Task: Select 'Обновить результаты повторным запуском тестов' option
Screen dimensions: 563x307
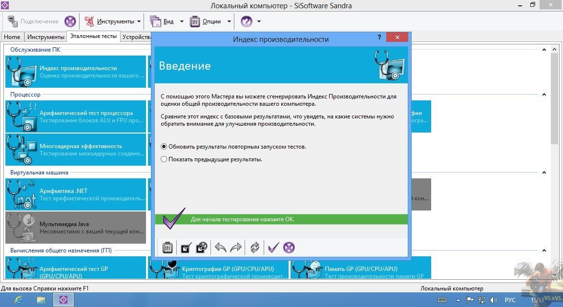Action: click(x=234, y=147)
